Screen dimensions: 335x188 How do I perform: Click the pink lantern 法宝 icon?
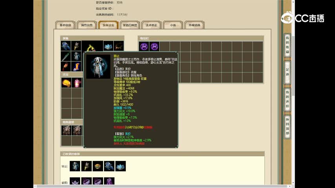point(77,83)
